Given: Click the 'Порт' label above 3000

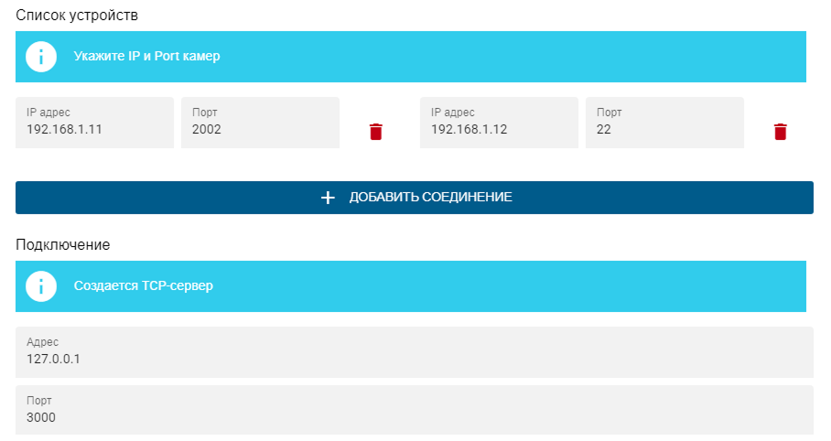Looking at the screenshot, I should click(x=39, y=401).
